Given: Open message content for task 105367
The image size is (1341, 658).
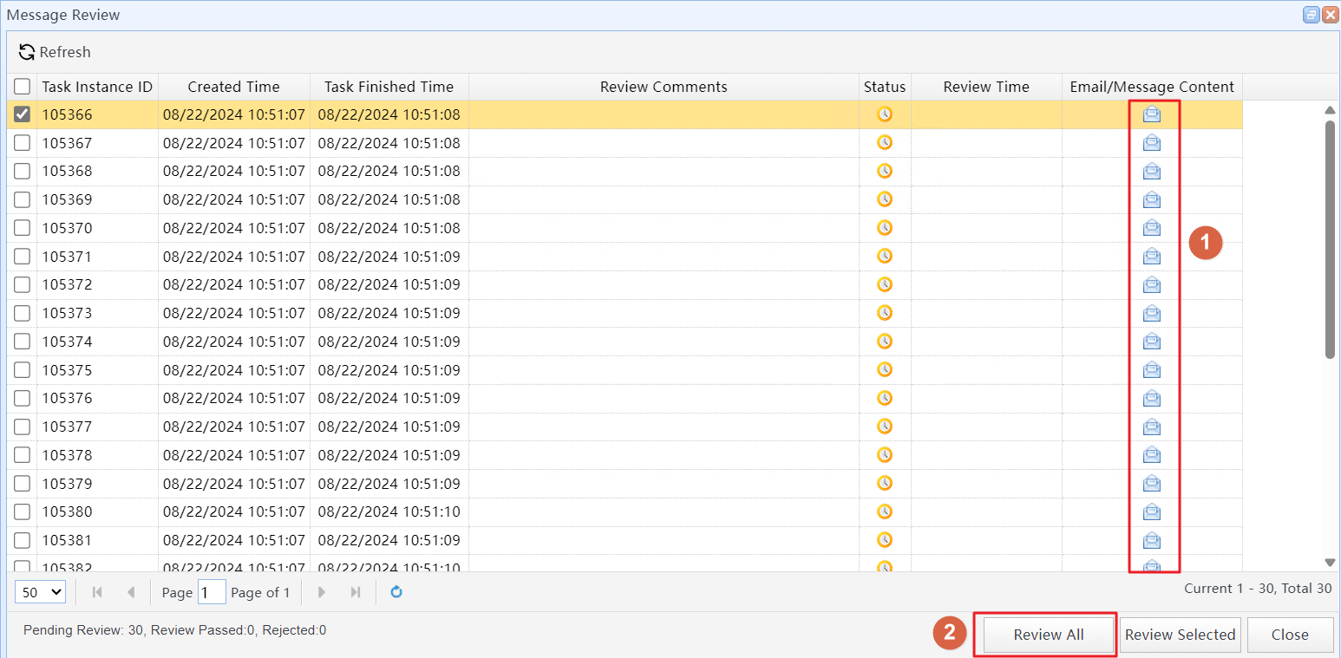Looking at the screenshot, I should 1151,143.
